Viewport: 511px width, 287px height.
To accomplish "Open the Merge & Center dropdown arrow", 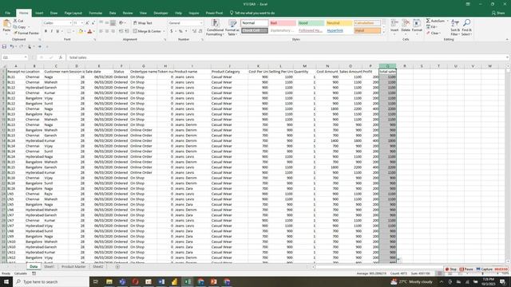I will (164, 31).
